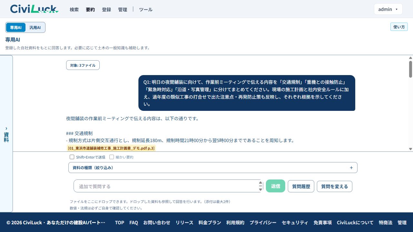Screen dimensions: 413x232
Task: Open リリース footer link
Action: click(184, 222)
